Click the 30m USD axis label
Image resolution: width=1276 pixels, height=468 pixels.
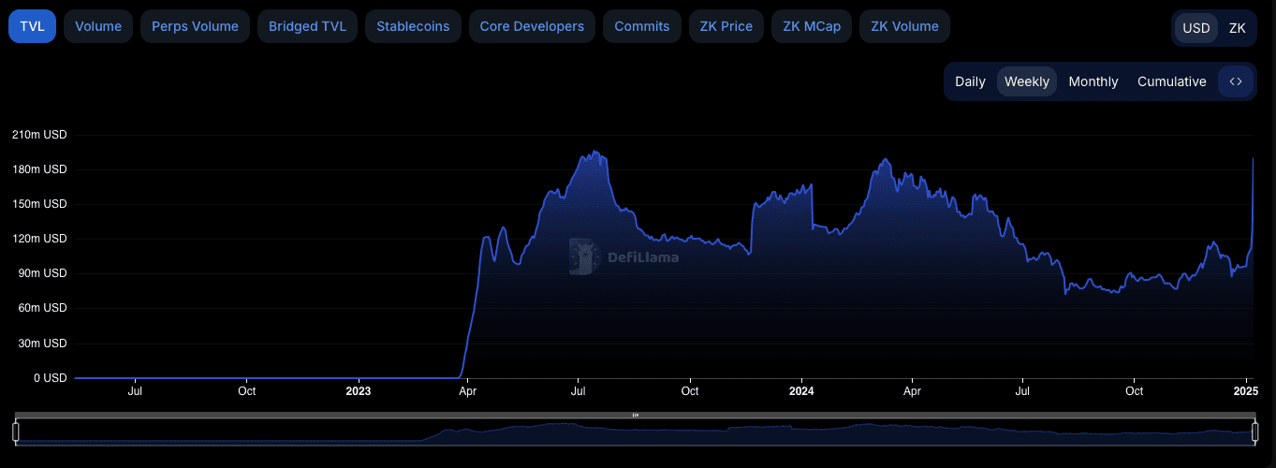click(x=42, y=344)
